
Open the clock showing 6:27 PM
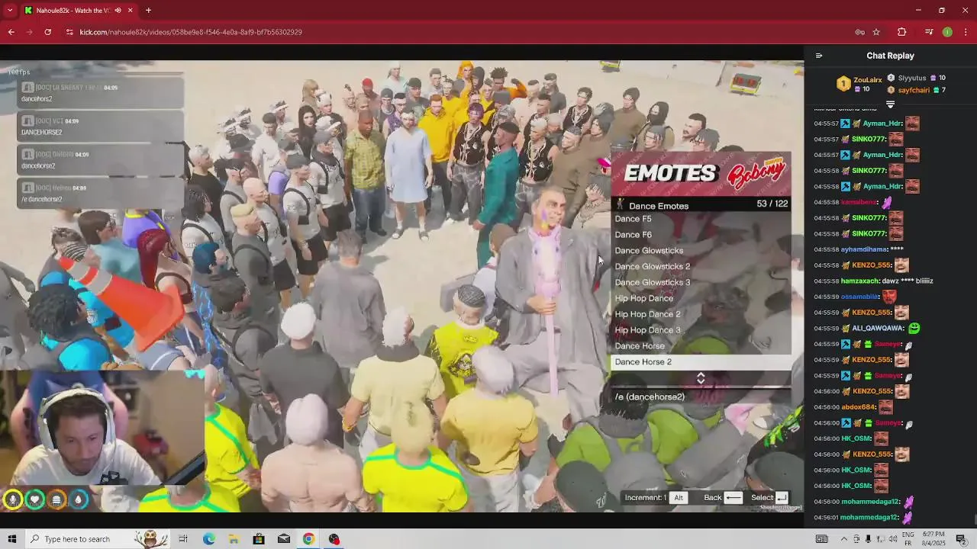pos(933,539)
